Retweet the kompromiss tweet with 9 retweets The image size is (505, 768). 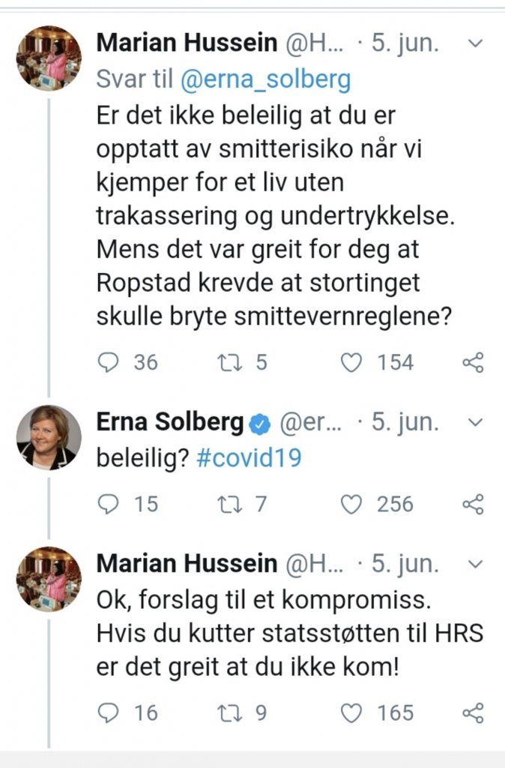click(226, 712)
